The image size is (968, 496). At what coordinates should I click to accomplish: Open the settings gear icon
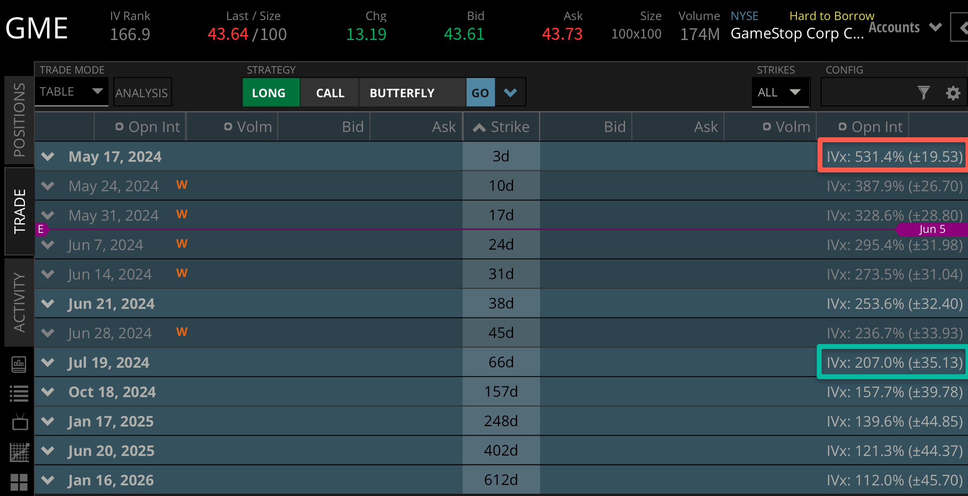coord(953,92)
